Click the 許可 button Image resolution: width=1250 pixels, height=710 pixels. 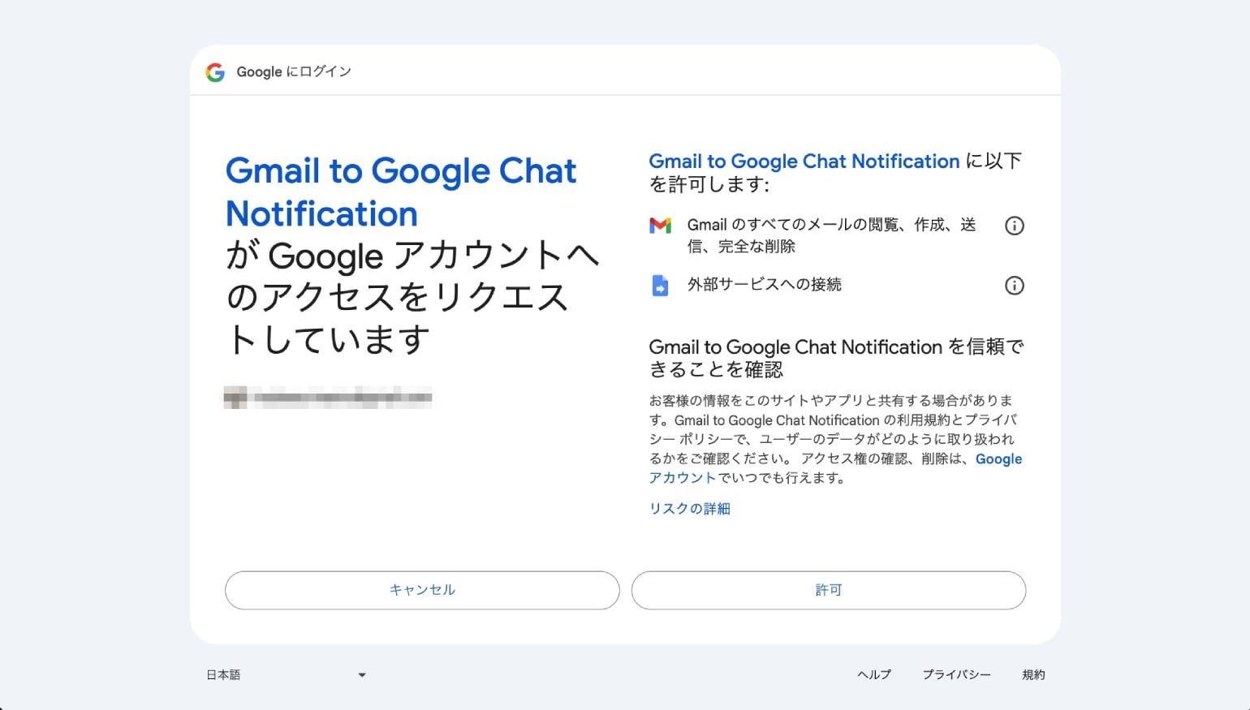[x=829, y=590]
